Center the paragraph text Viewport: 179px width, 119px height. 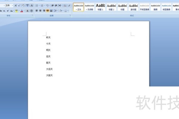[x=40, y=11]
